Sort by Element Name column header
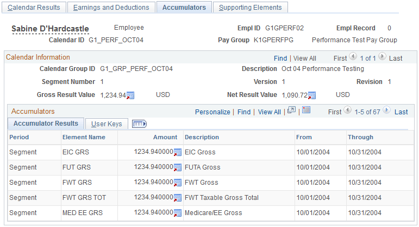 pyautogui.click(x=84, y=137)
